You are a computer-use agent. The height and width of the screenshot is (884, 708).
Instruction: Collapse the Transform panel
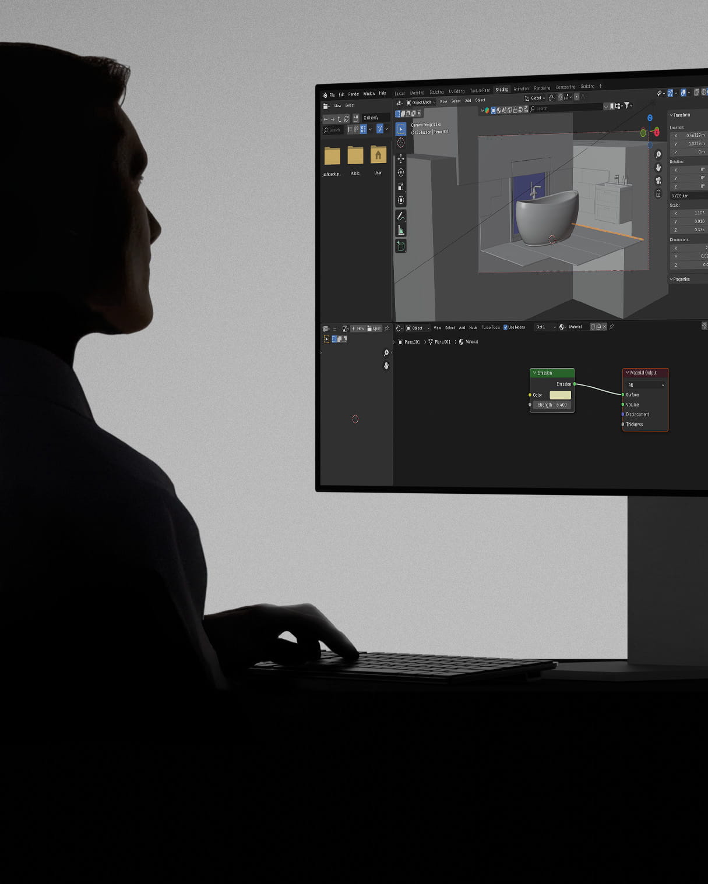click(671, 115)
